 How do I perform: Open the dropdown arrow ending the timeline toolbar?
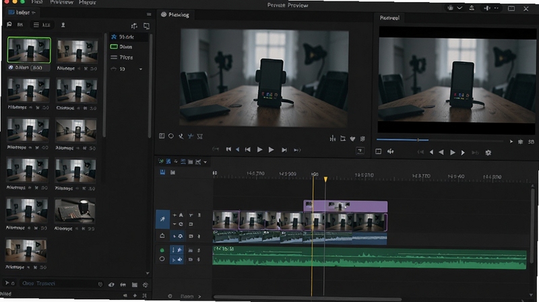[205, 162]
